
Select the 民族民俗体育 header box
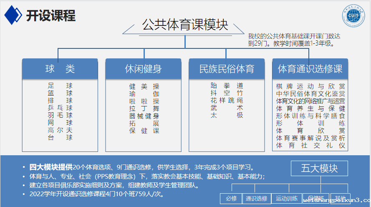(227, 68)
